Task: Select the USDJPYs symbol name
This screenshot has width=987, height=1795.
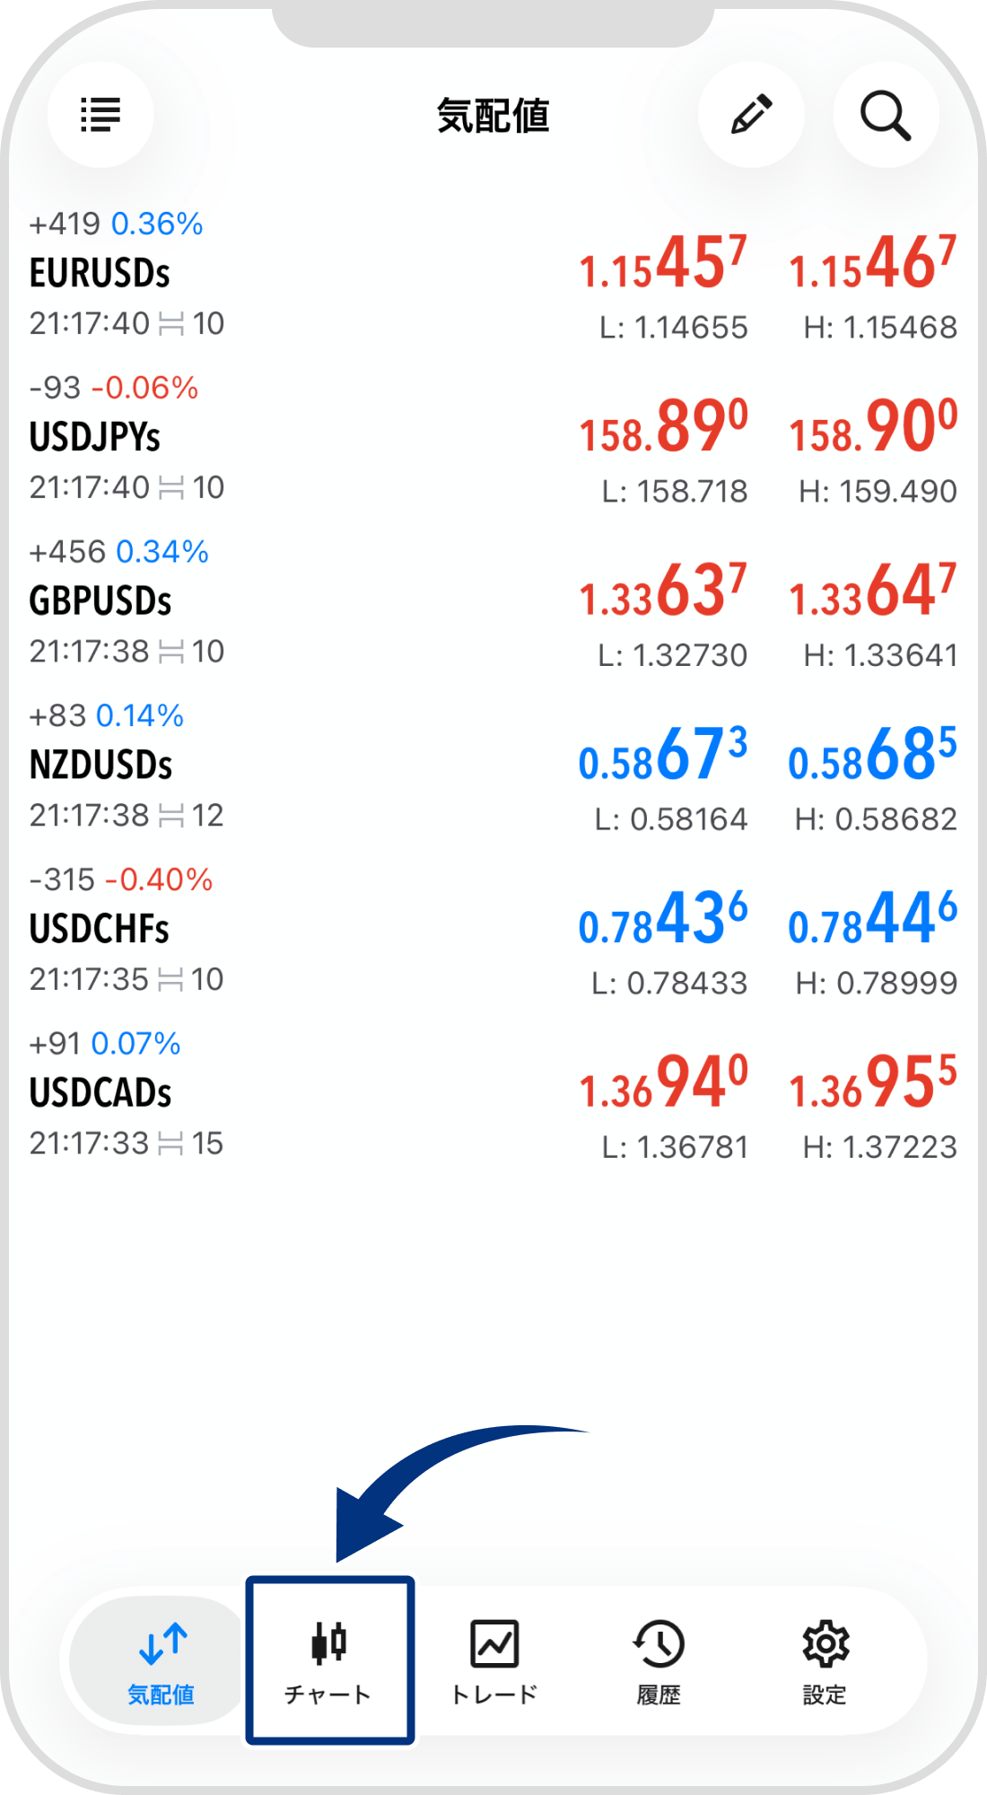Action: click(x=95, y=438)
